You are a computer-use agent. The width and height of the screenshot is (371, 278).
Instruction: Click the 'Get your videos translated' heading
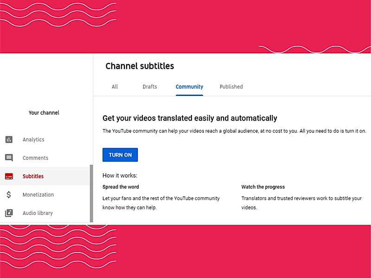click(x=190, y=118)
